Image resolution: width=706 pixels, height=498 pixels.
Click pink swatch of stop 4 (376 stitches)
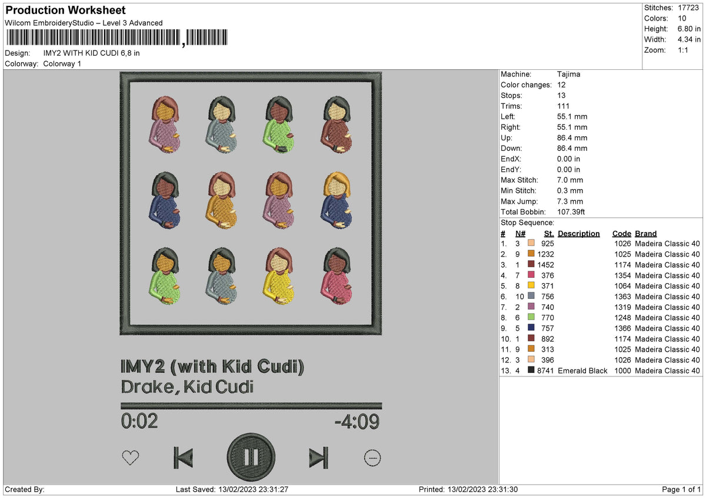point(531,274)
